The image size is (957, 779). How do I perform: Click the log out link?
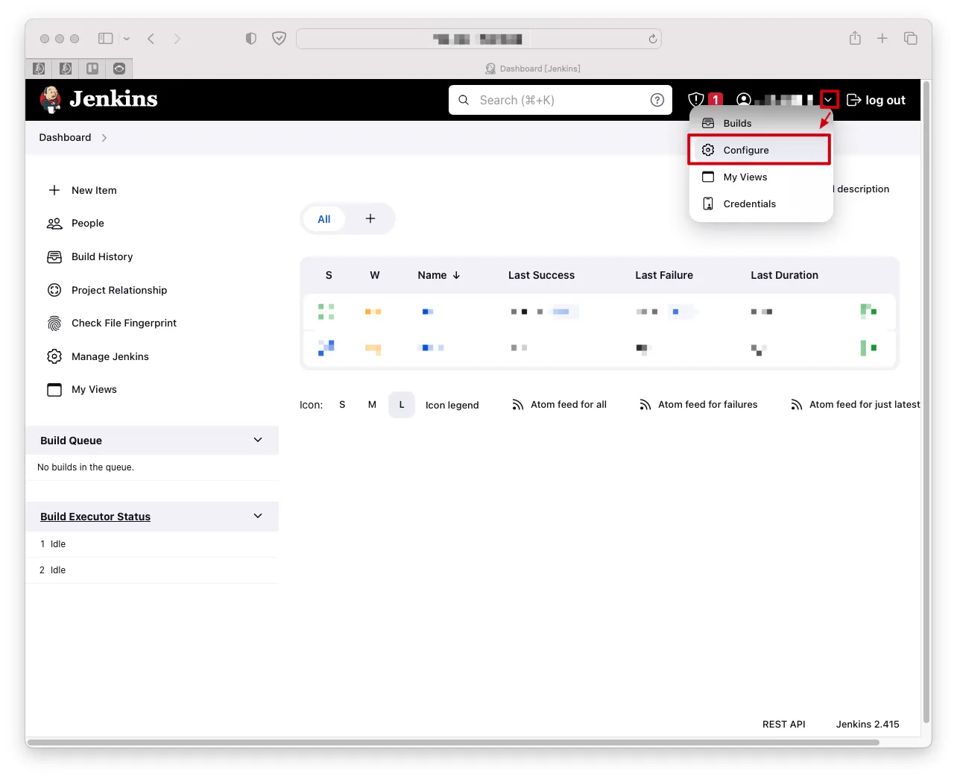point(877,100)
